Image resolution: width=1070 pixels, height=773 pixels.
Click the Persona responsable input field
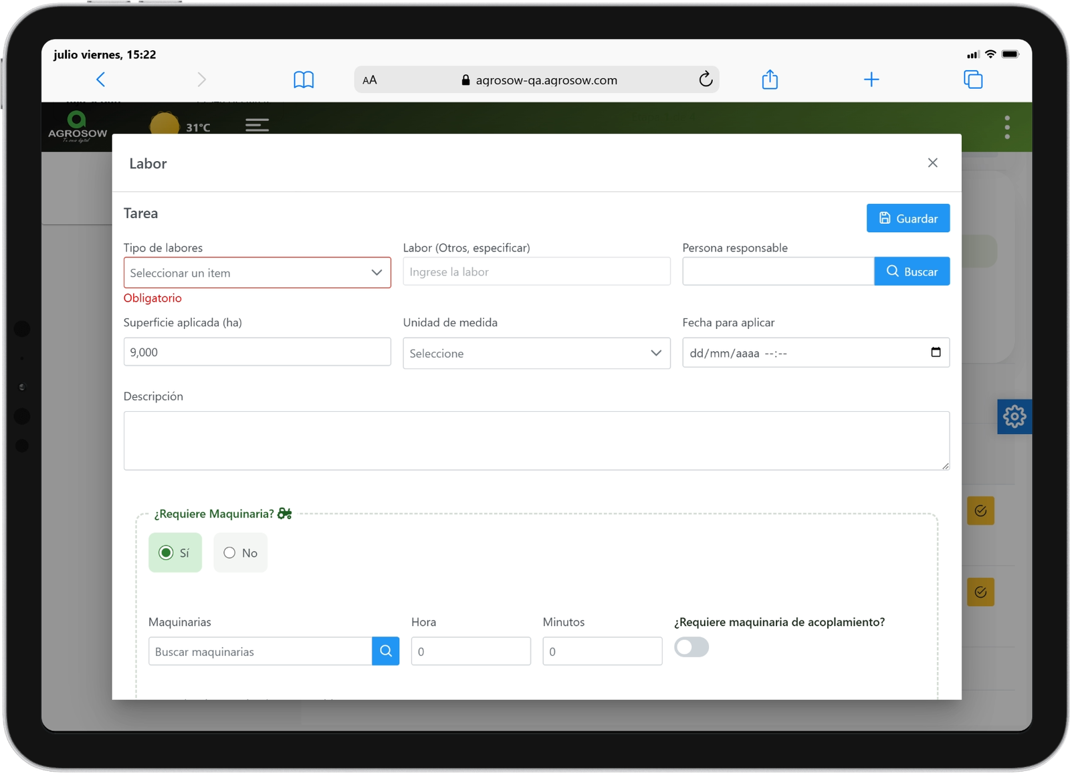pyautogui.click(x=778, y=271)
